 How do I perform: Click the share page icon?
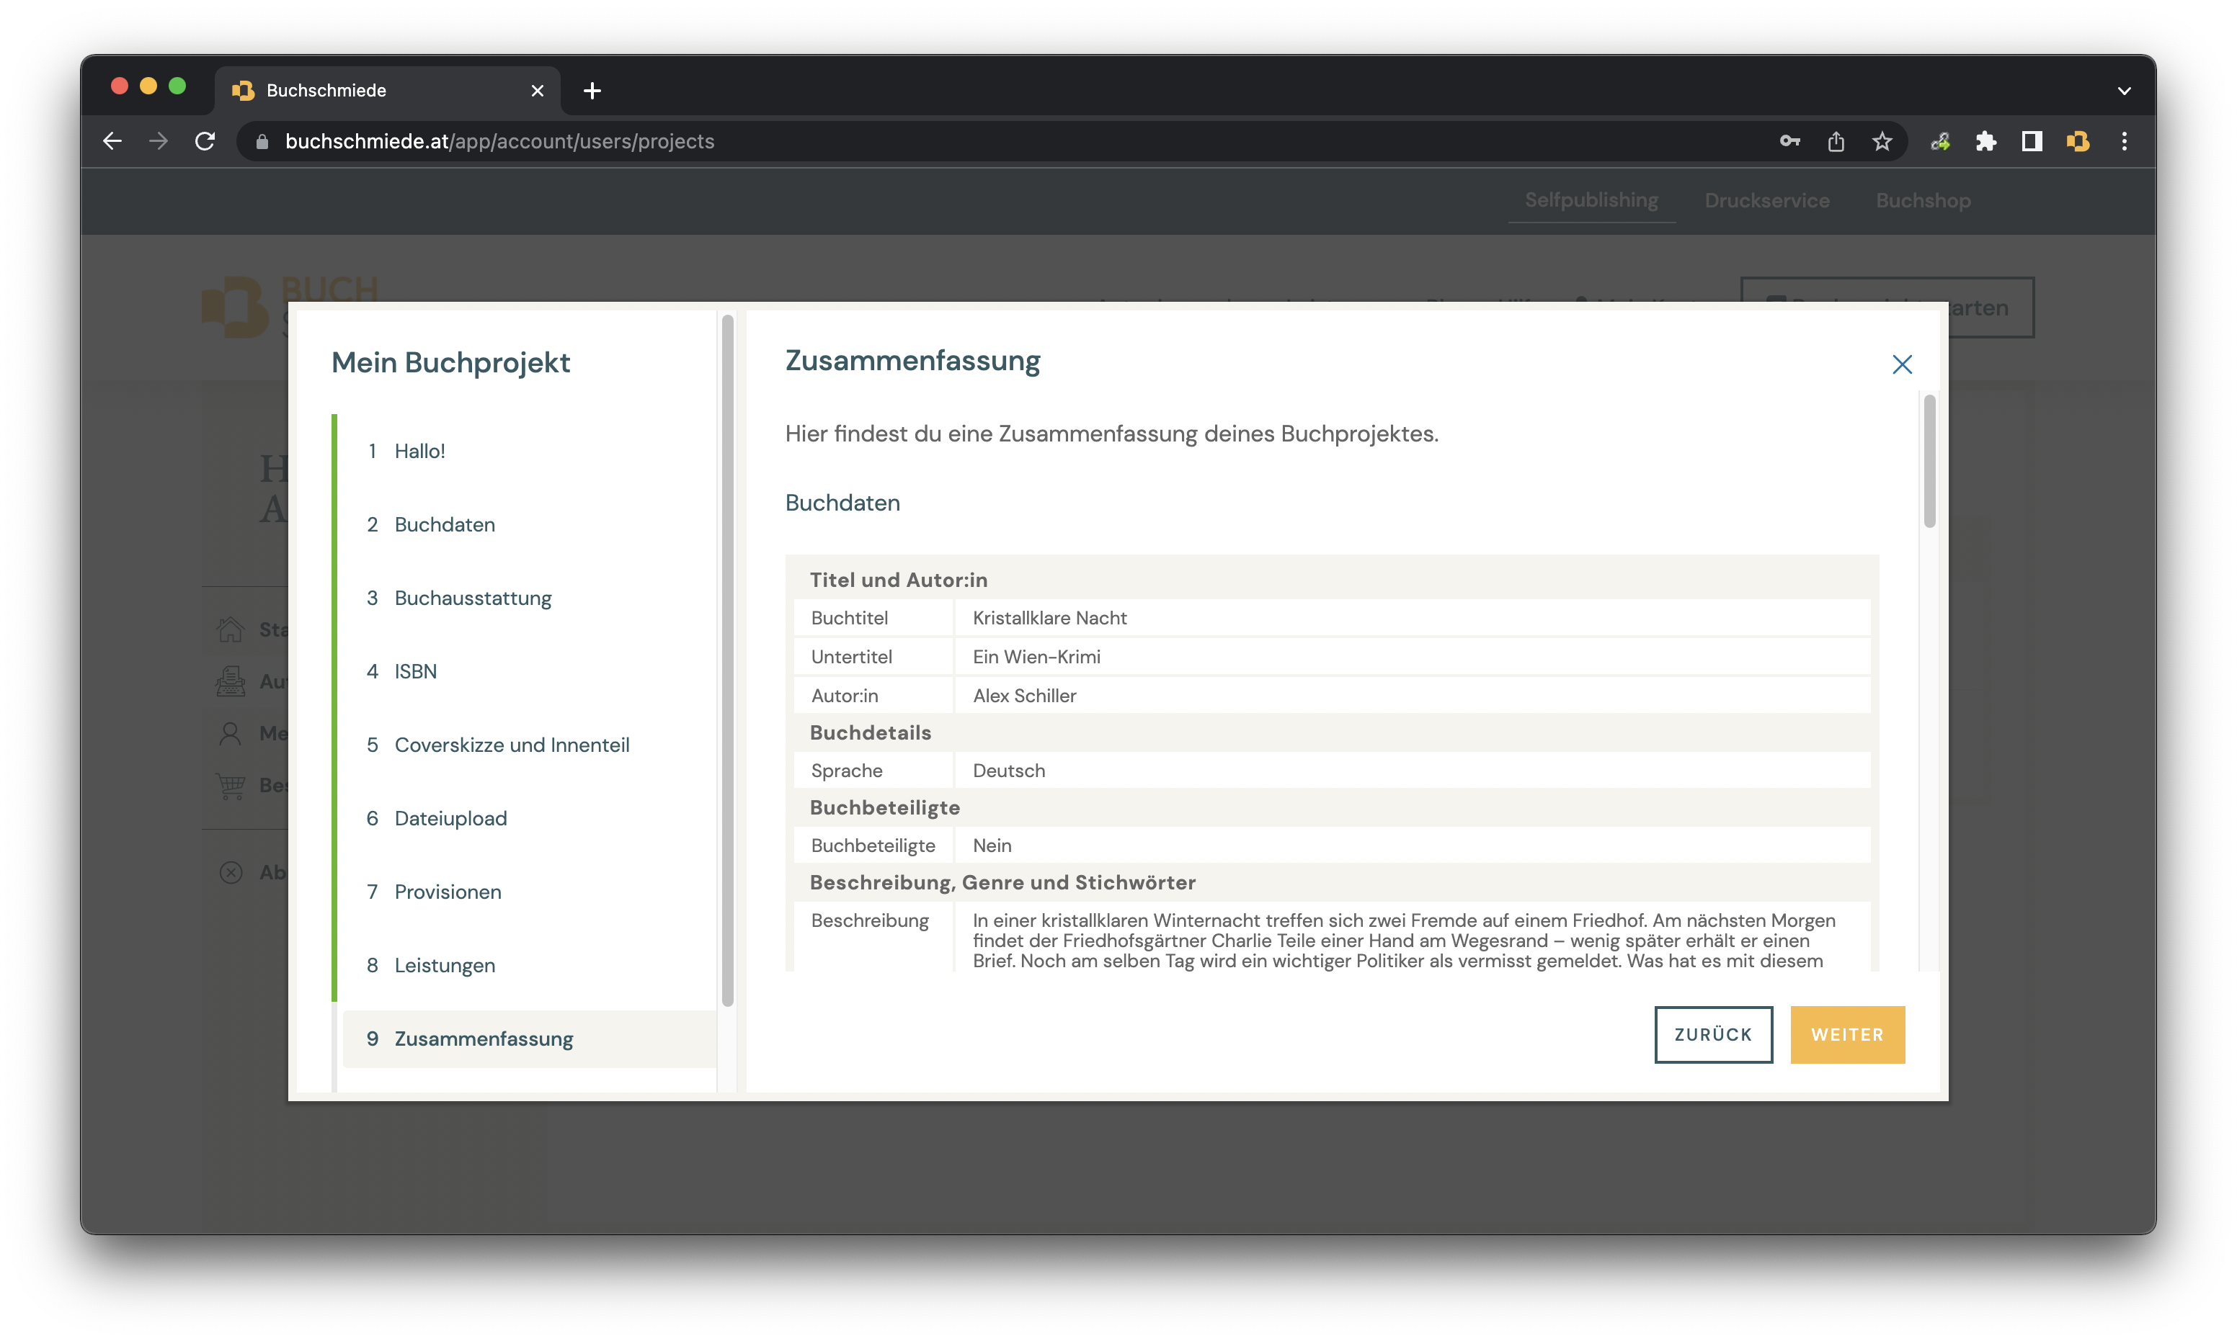tap(1836, 141)
